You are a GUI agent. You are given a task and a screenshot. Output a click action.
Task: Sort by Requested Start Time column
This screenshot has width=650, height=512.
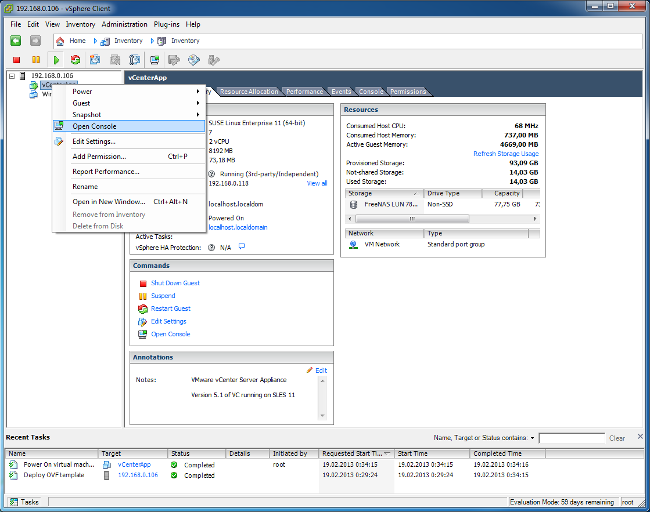(357, 453)
